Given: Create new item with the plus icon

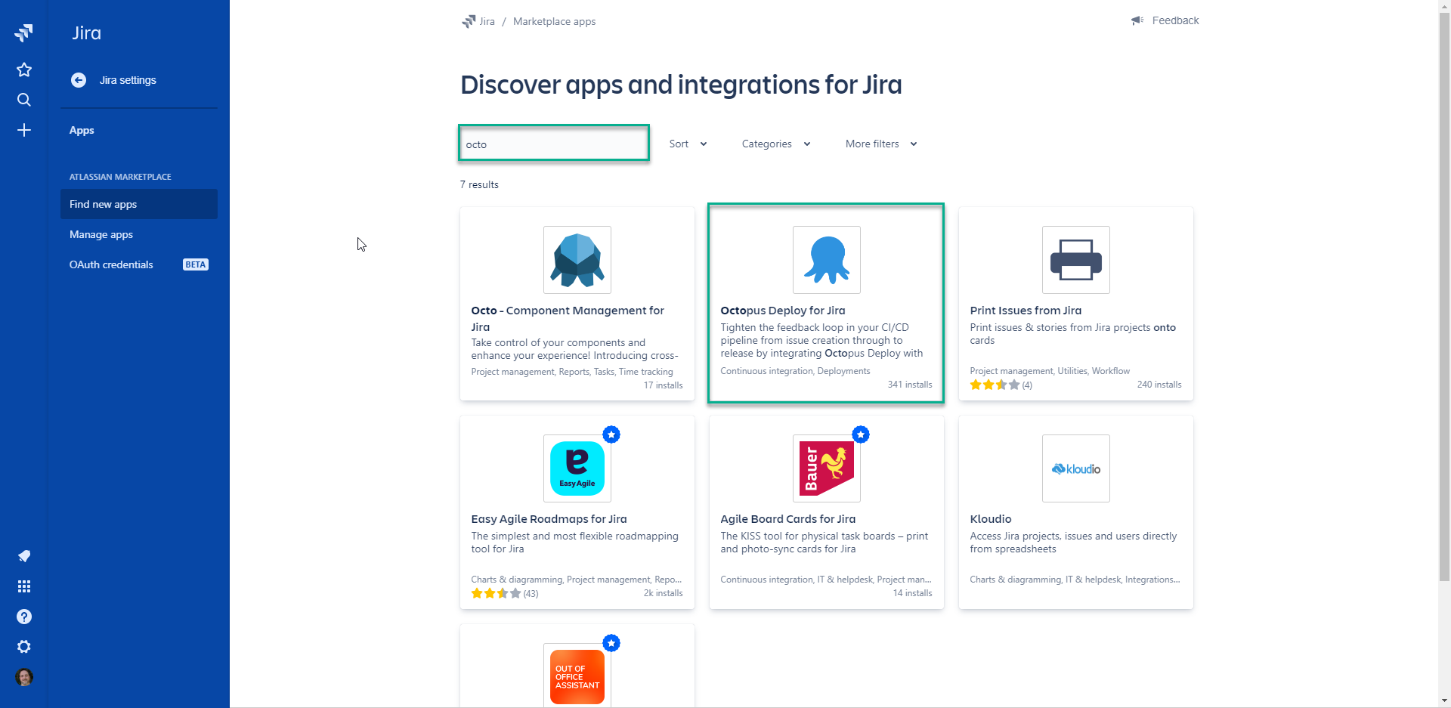Looking at the screenshot, I should 23,130.
